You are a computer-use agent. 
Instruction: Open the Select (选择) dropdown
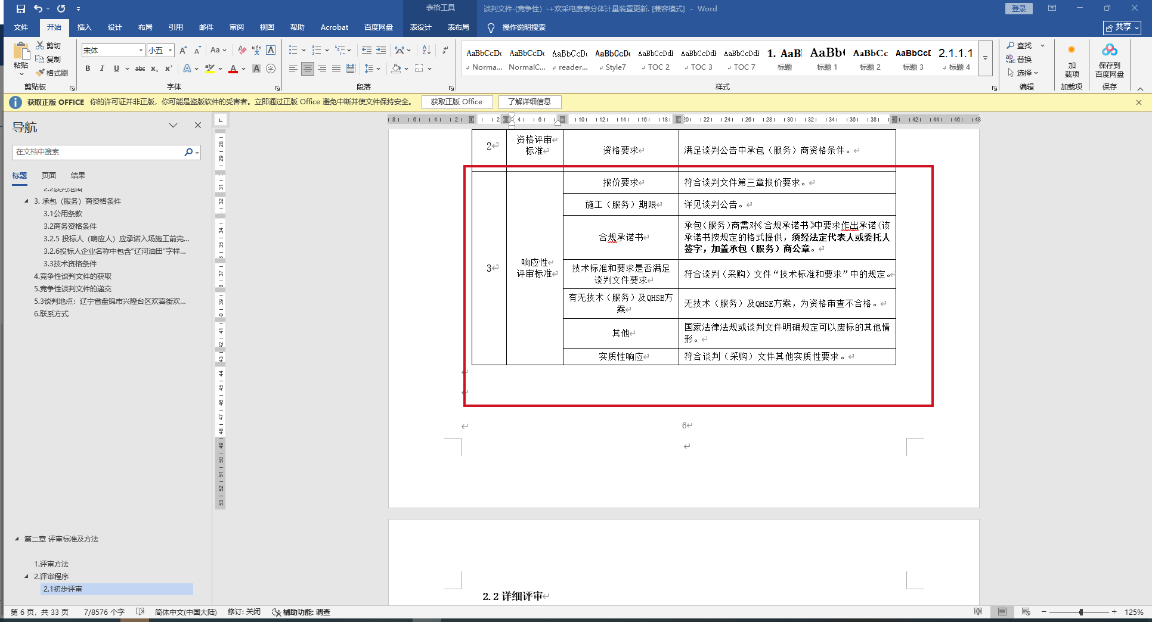(1023, 73)
